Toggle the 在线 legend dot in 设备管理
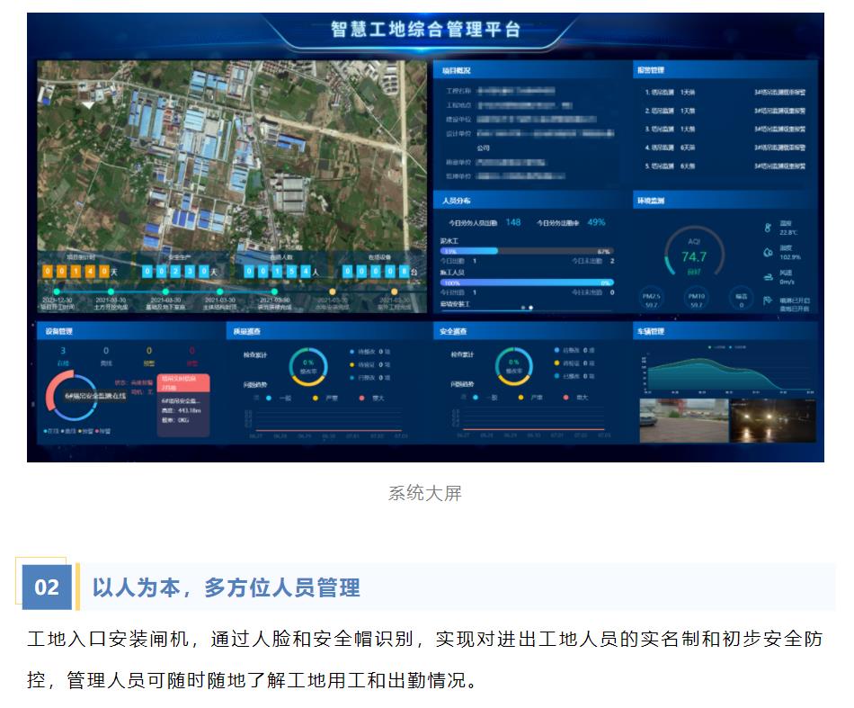Screen dimensions: 854x708 point(44,430)
